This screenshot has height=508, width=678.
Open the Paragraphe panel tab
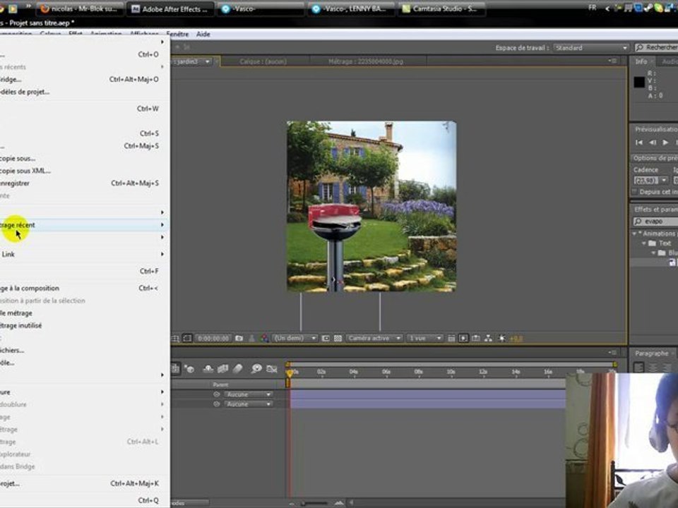click(x=651, y=353)
